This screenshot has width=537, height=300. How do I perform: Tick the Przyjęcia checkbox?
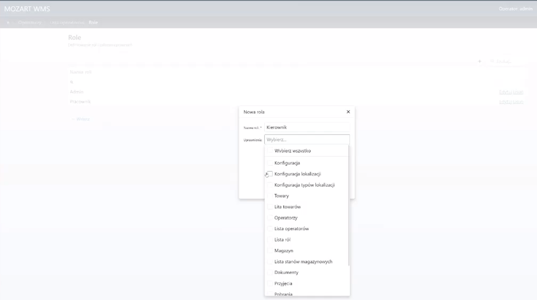click(x=270, y=284)
